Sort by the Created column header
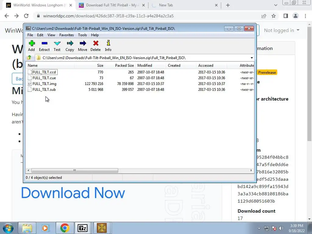This screenshot has width=312, height=234. [181, 66]
